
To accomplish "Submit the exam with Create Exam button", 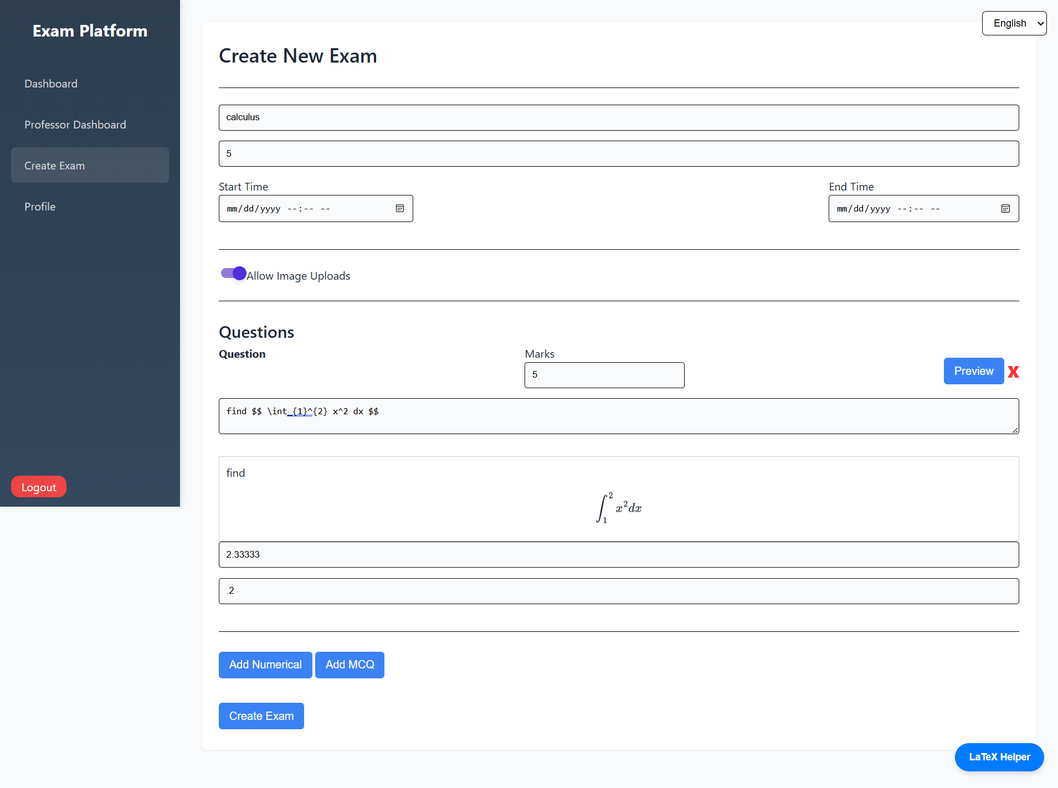I will (x=261, y=715).
